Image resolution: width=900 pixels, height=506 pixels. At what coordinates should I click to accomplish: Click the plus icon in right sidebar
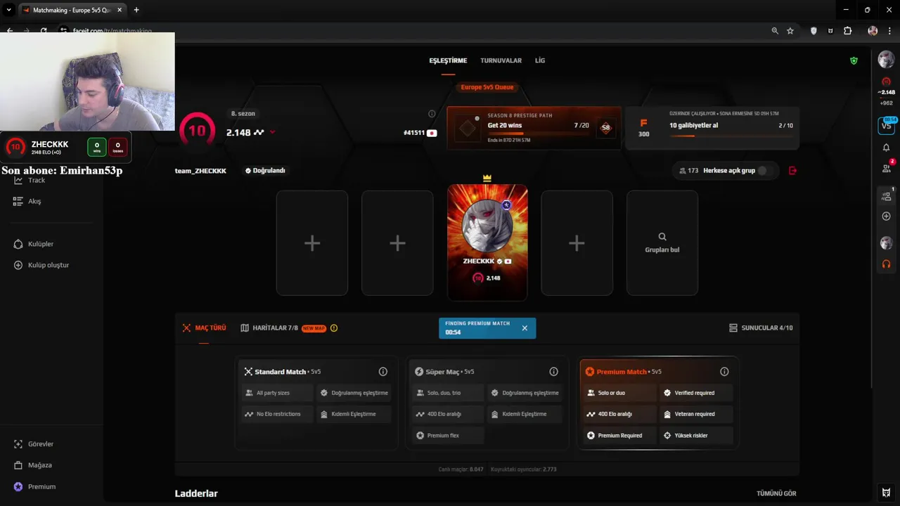(x=886, y=216)
